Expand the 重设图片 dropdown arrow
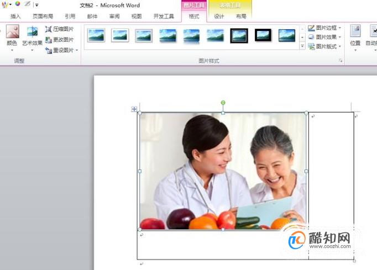Viewport: 377px width, 270px height. coord(77,50)
